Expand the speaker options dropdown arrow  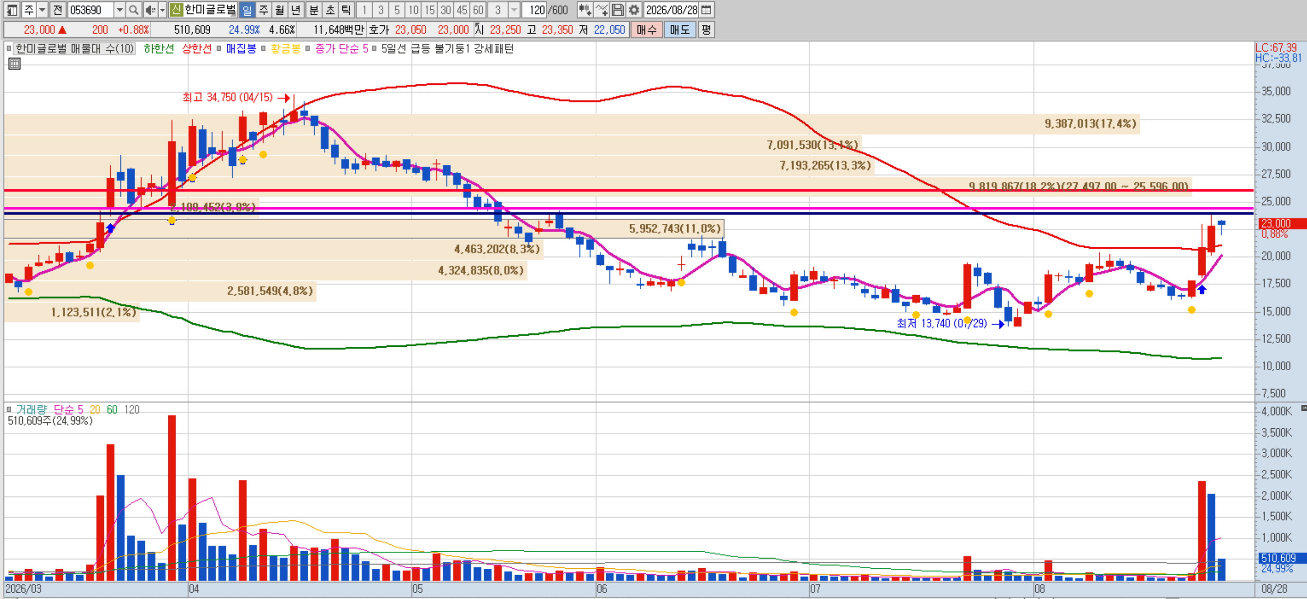[162, 10]
